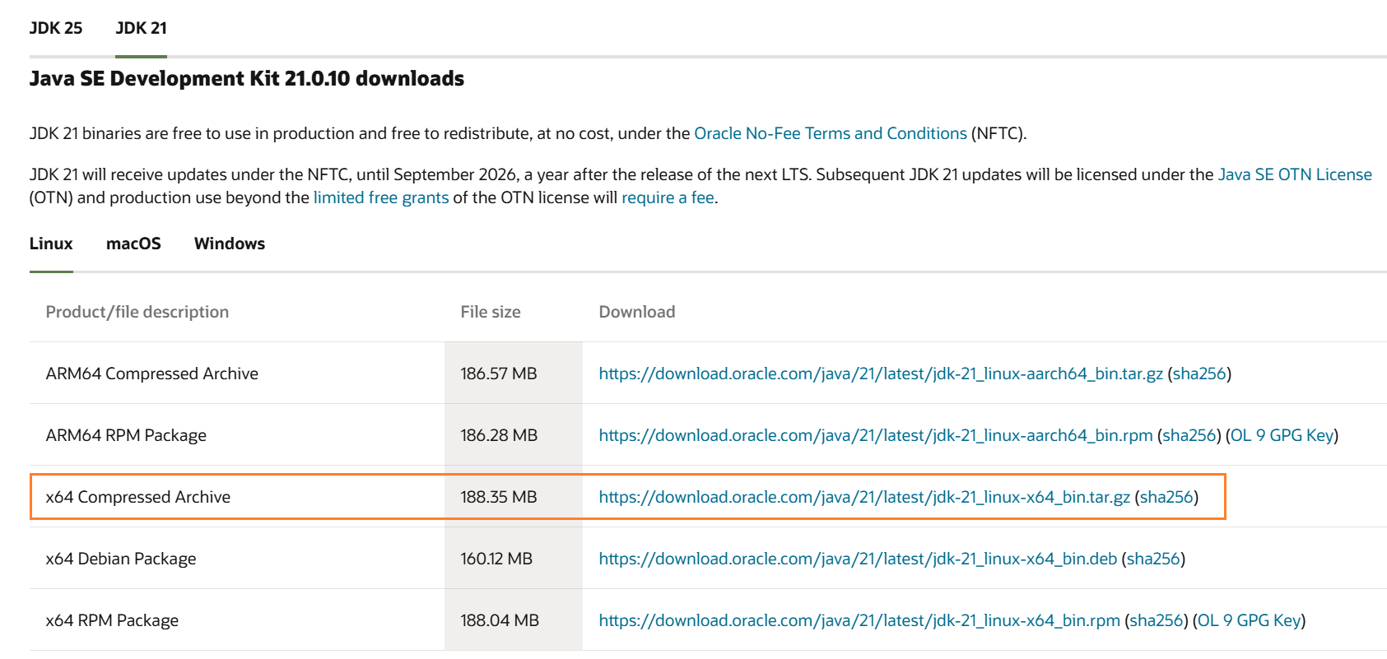1387x659 pixels.
Task: Open OL 9 GPG Key for x64 RPM
Action: coord(1250,620)
